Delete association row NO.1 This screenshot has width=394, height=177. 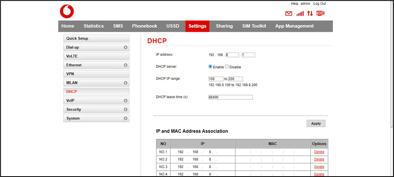319,152
